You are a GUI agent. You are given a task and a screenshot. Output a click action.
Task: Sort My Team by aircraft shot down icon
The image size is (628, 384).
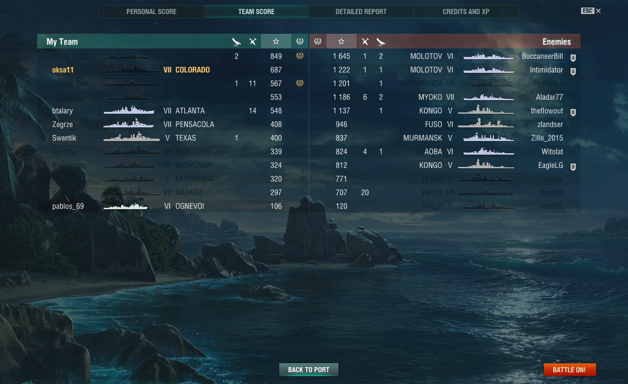click(x=253, y=42)
